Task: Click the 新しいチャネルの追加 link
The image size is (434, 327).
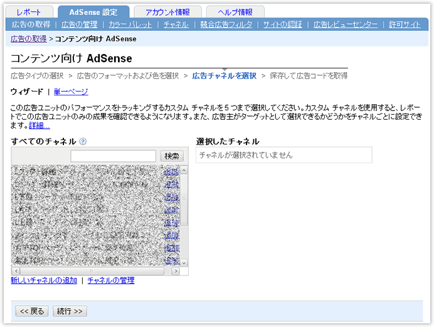Action: tap(44, 281)
